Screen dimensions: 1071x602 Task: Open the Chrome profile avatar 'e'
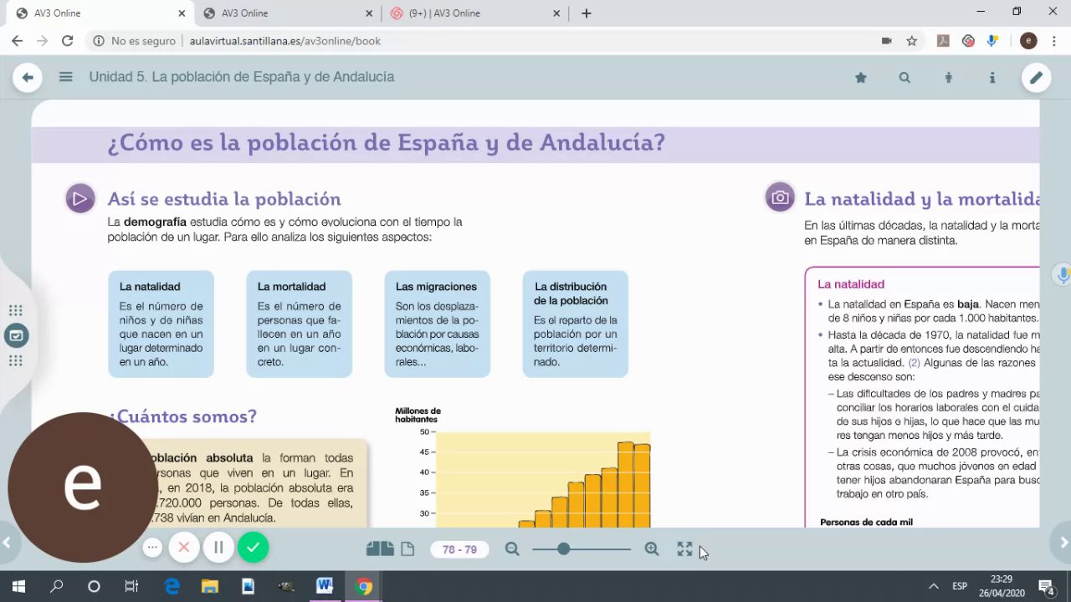click(x=1029, y=41)
